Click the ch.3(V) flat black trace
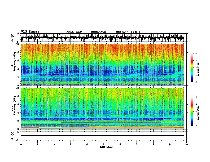The image size is (210, 162). (x=102, y=136)
